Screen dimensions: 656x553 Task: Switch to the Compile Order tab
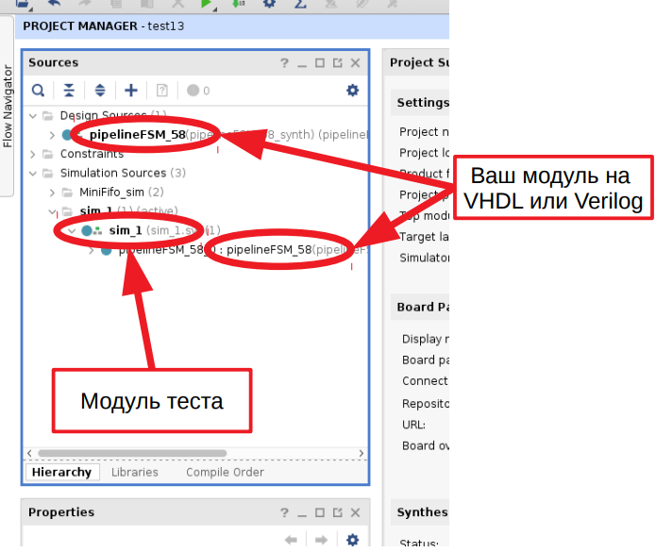225,472
